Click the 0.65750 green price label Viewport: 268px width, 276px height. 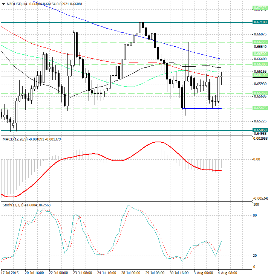click(x=260, y=93)
